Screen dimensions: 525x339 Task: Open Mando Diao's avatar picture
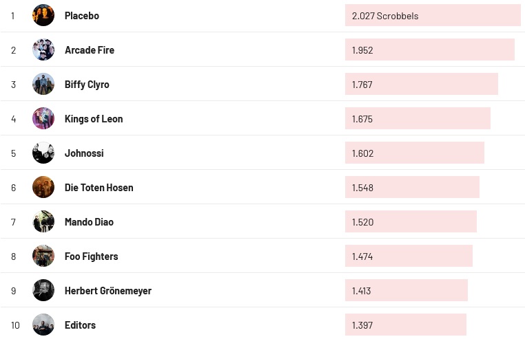[43, 221]
